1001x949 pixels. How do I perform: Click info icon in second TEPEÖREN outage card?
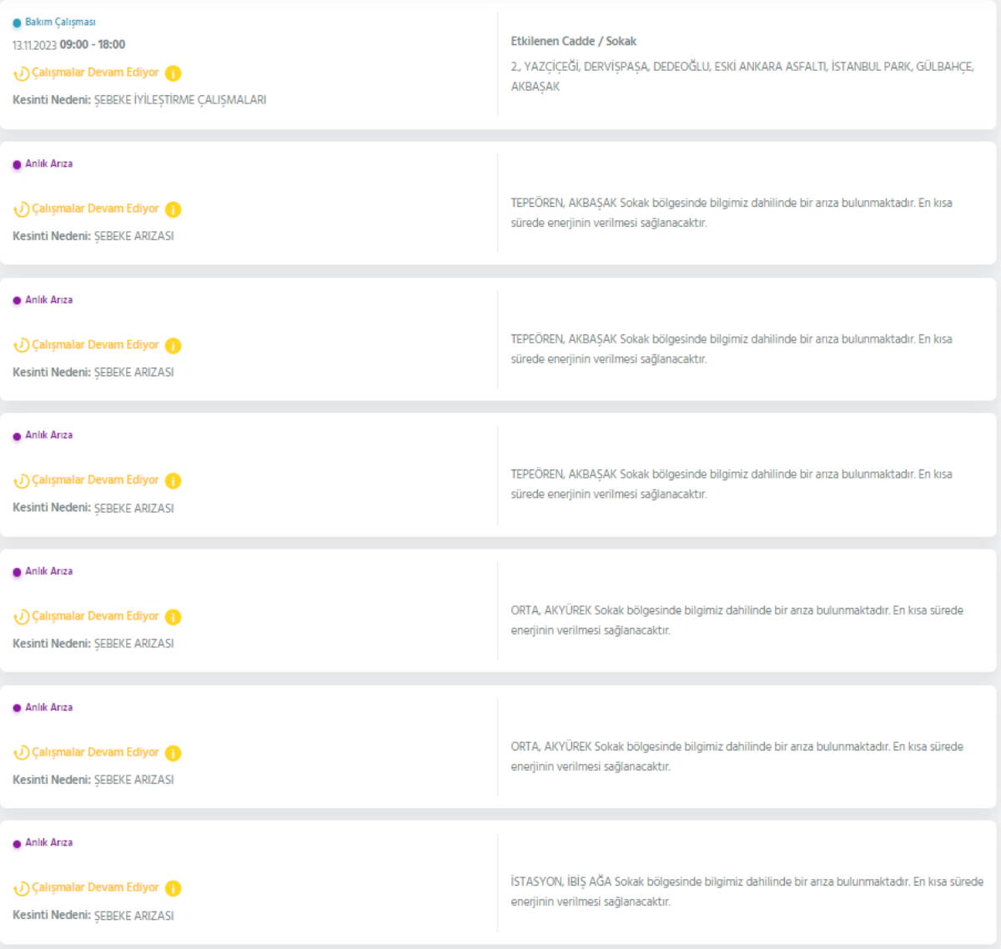pos(173,345)
